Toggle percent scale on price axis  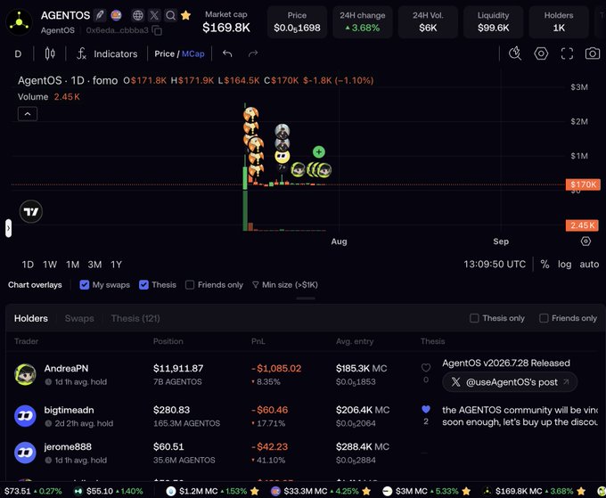click(545, 265)
